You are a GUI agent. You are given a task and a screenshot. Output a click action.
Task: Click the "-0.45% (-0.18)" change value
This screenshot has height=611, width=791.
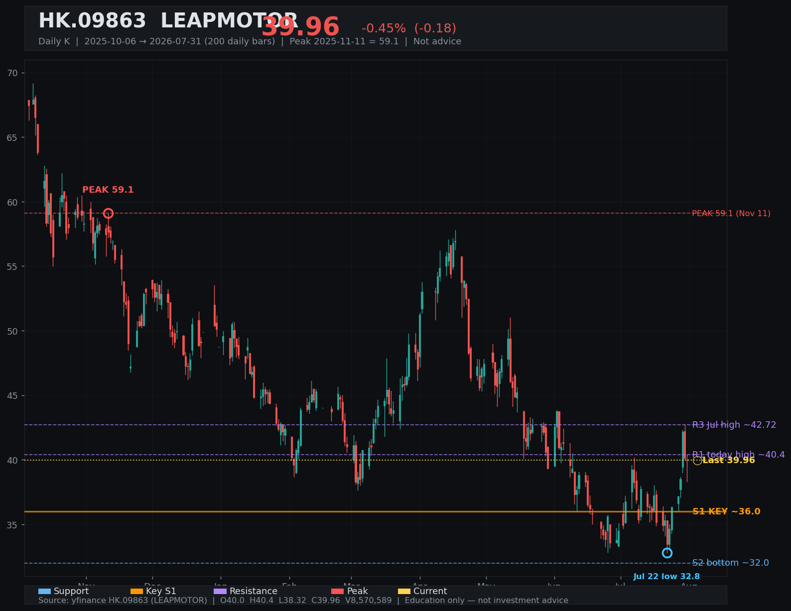point(409,28)
